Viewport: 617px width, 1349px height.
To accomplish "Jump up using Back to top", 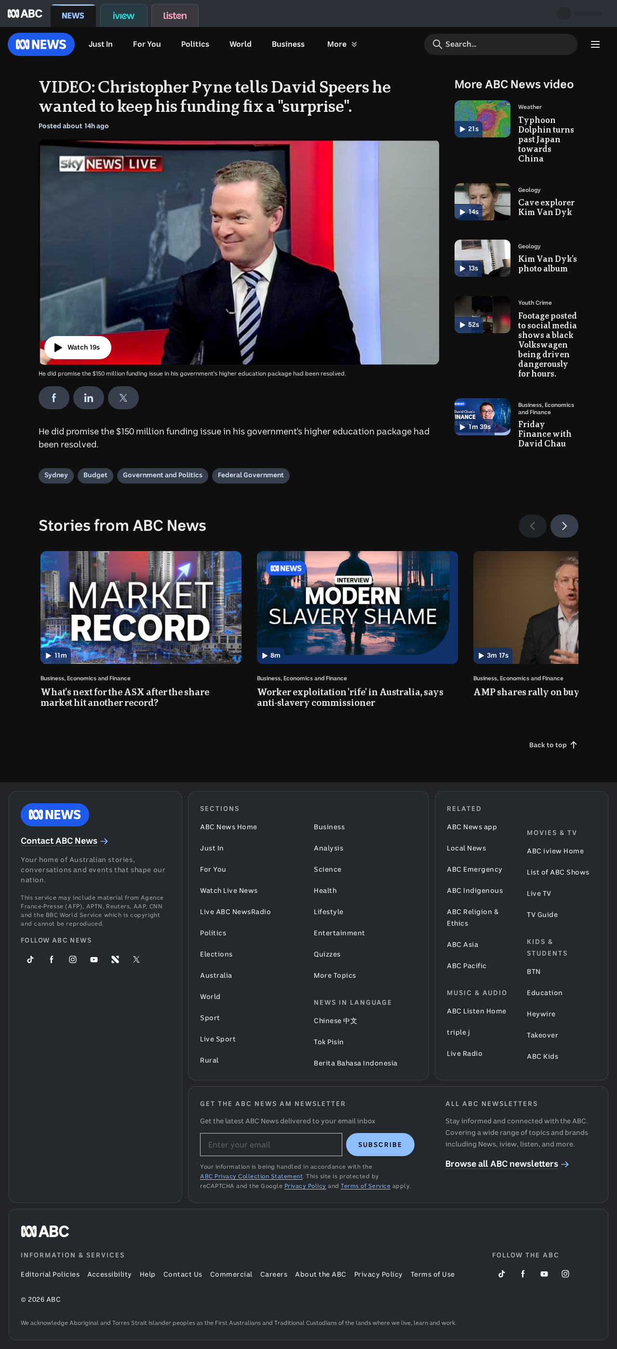I will coord(552,745).
